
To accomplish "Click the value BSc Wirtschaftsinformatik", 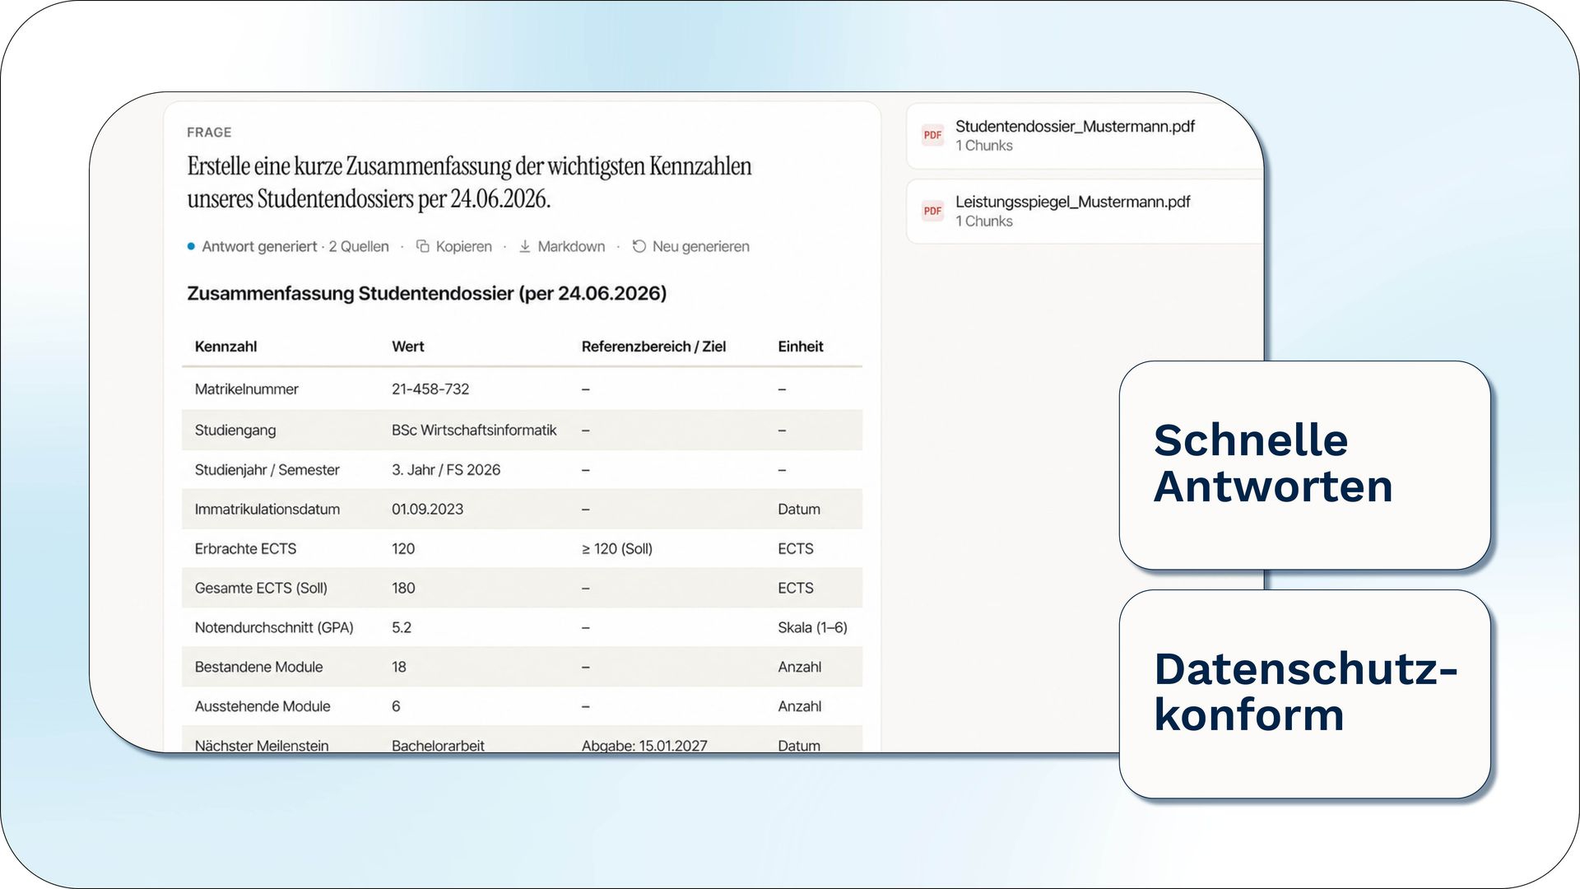I will point(474,431).
